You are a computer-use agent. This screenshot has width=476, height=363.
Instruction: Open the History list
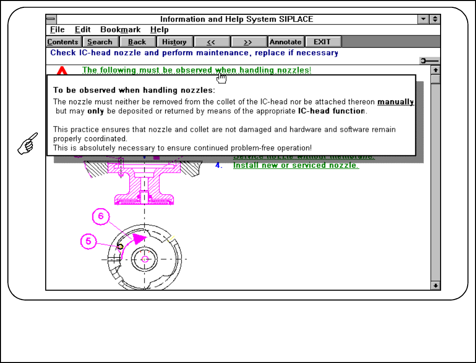[x=175, y=42]
